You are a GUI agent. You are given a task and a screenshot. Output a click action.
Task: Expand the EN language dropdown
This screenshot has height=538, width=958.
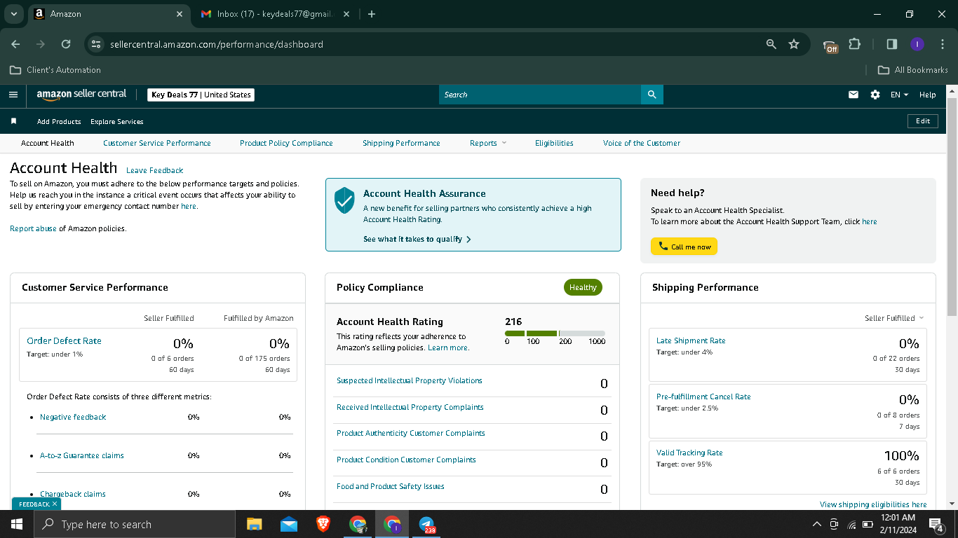coord(899,95)
